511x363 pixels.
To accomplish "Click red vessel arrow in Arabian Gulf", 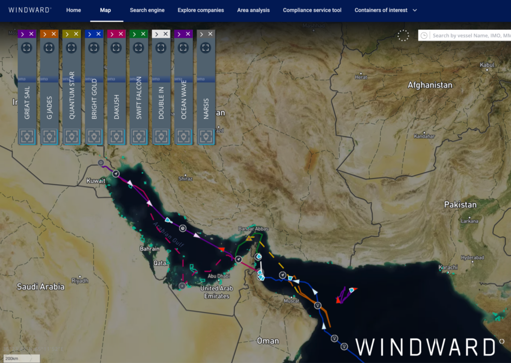I will pyautogui.click(x=222, y=250).
